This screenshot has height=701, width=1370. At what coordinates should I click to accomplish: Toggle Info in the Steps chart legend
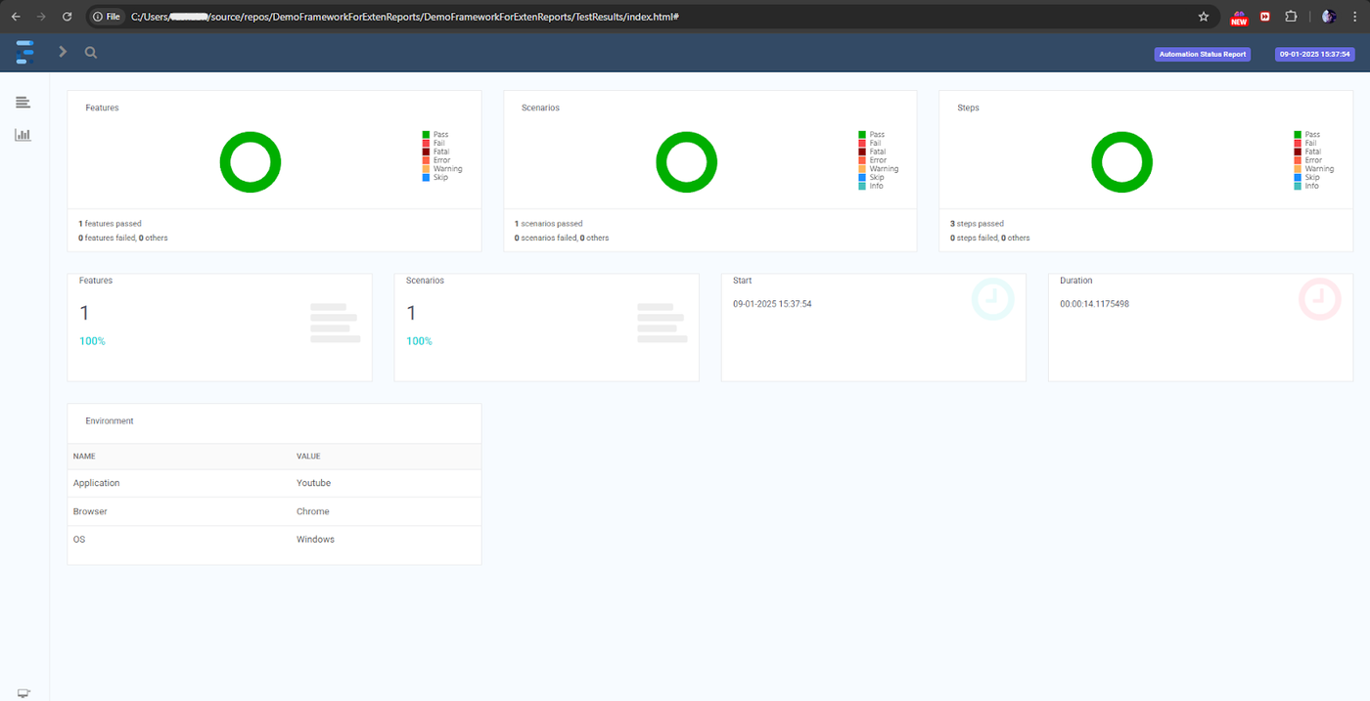pos(1306,186)
